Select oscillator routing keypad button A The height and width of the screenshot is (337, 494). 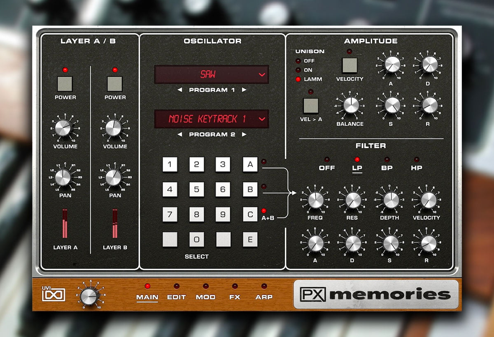pyautogui.click(x=250, y=165)
